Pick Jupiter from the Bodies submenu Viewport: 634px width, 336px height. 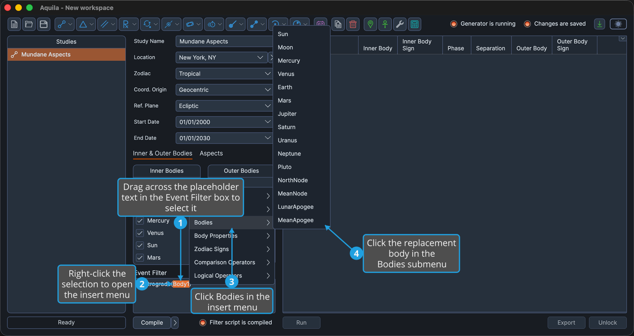[x=302, y=114]
